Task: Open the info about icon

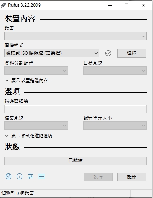Action: (x=19, y=176)
